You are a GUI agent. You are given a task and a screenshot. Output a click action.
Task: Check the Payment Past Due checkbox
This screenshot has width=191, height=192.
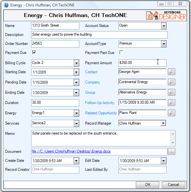[121, 53]
